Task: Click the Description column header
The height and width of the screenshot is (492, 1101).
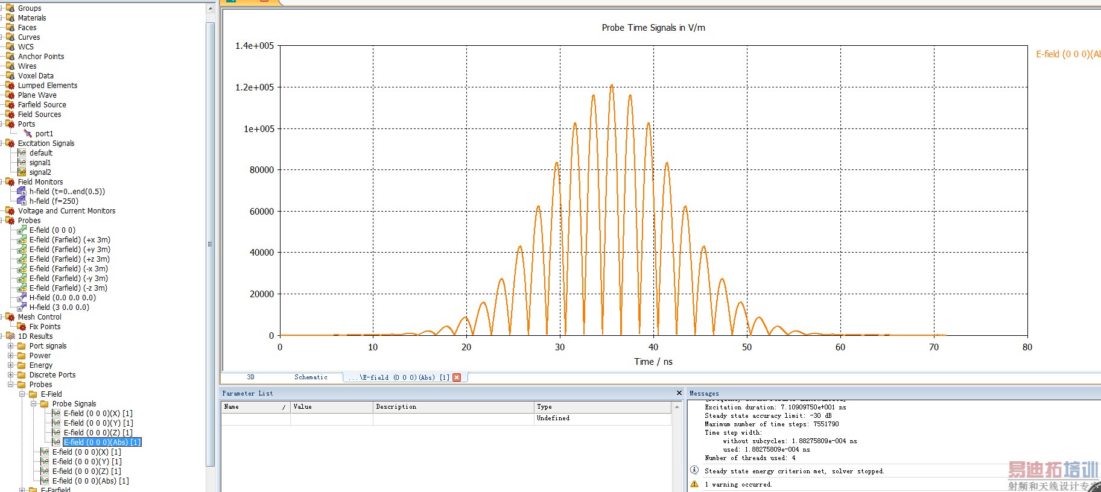Action: pos(454,407)
